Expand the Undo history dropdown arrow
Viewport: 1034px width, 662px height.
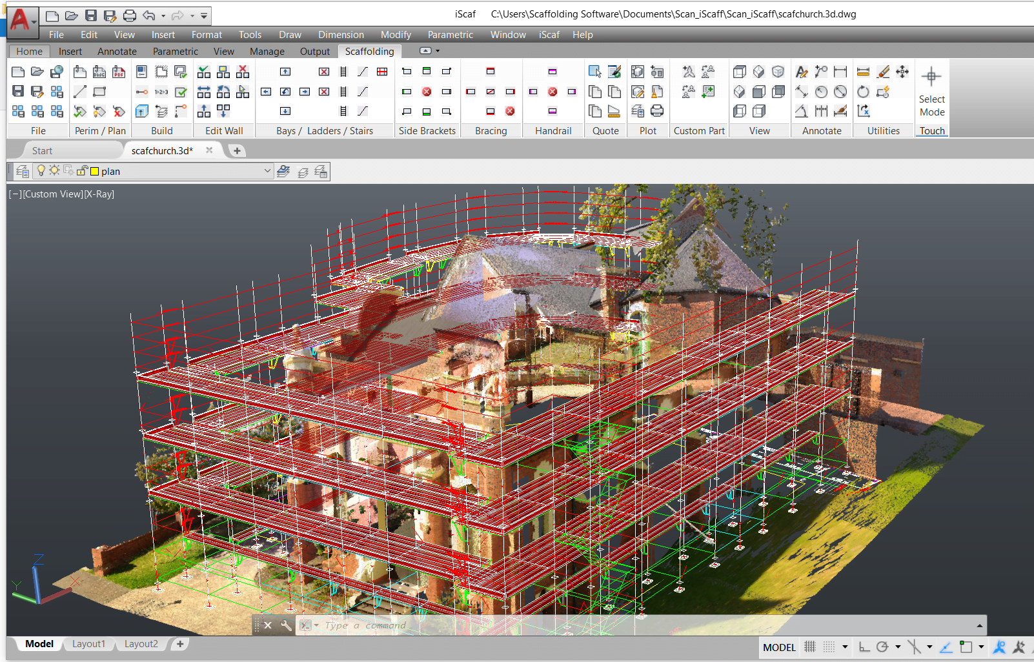163,15
